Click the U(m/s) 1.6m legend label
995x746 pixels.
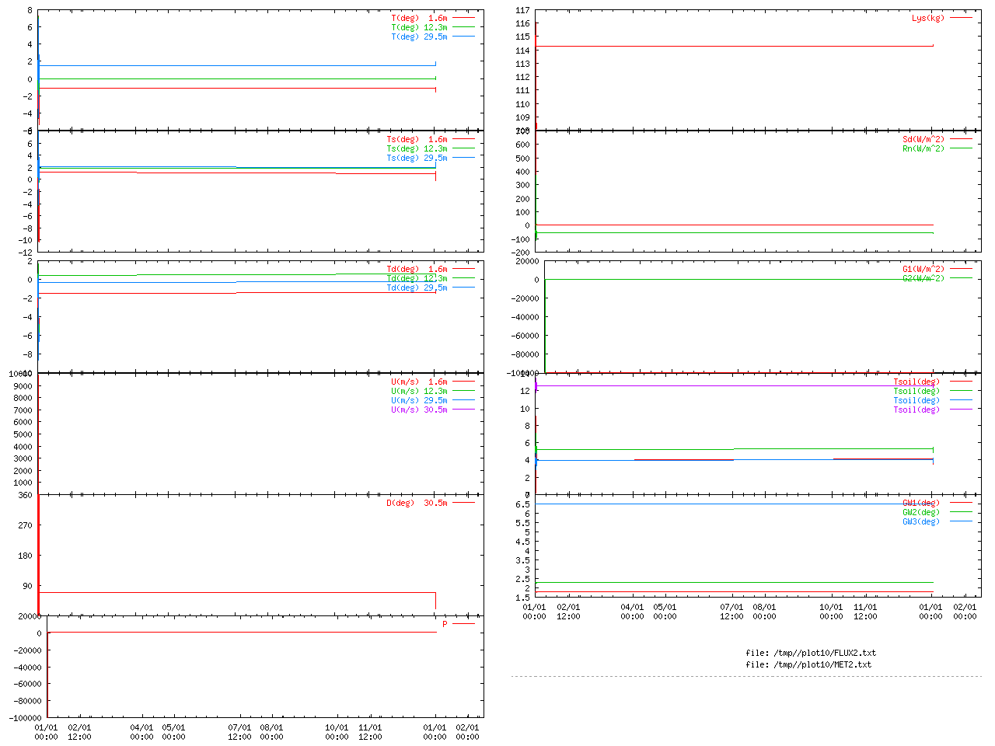coord(420,382)
